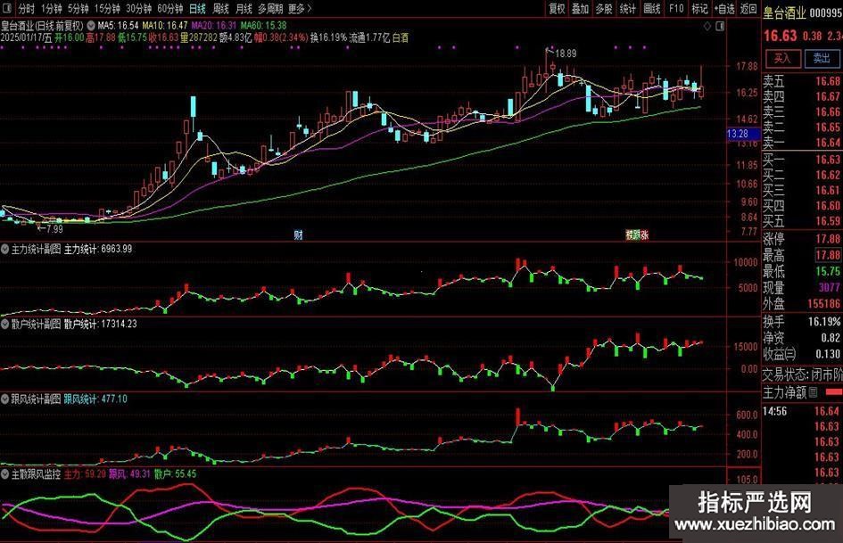Viewport: 843px width, 543px height.
Task: Open the 主力净额 details icon
Action: pos(813,392)
